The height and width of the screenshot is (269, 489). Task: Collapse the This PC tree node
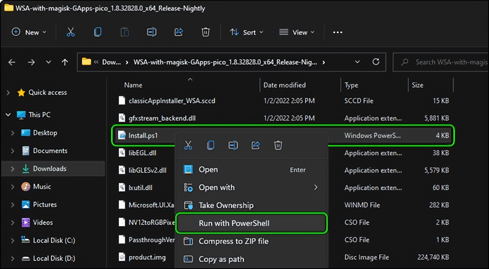pos(8,115)
